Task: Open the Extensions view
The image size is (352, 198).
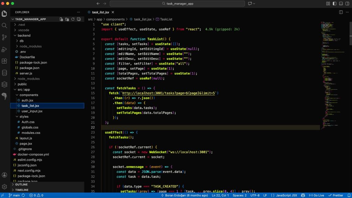Action: (4, 61)
